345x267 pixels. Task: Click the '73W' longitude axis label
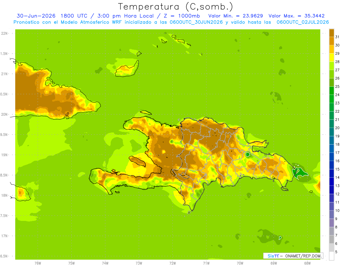tap(139, 264)
